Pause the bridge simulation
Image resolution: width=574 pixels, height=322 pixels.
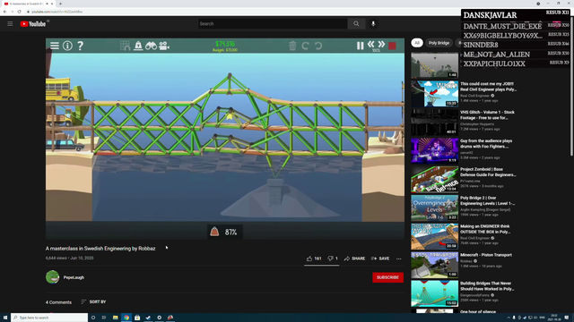pyautogui.click(x=361, y=46)
